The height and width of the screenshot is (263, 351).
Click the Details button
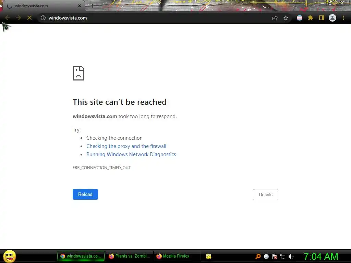[x=266, y=195]
